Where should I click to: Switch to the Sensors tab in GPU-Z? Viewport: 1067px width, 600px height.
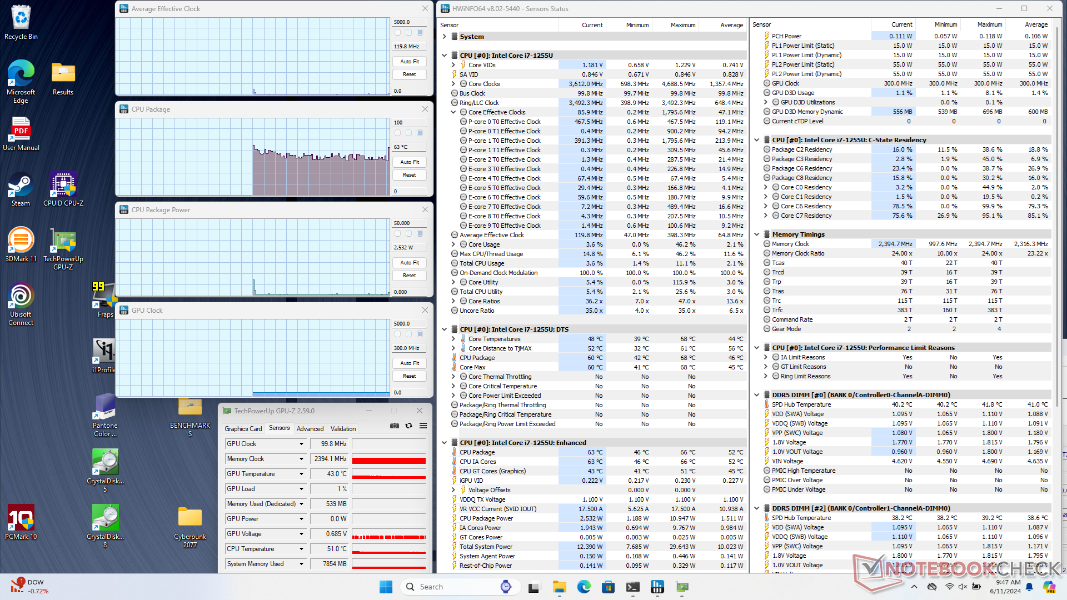tap(279, 428)
